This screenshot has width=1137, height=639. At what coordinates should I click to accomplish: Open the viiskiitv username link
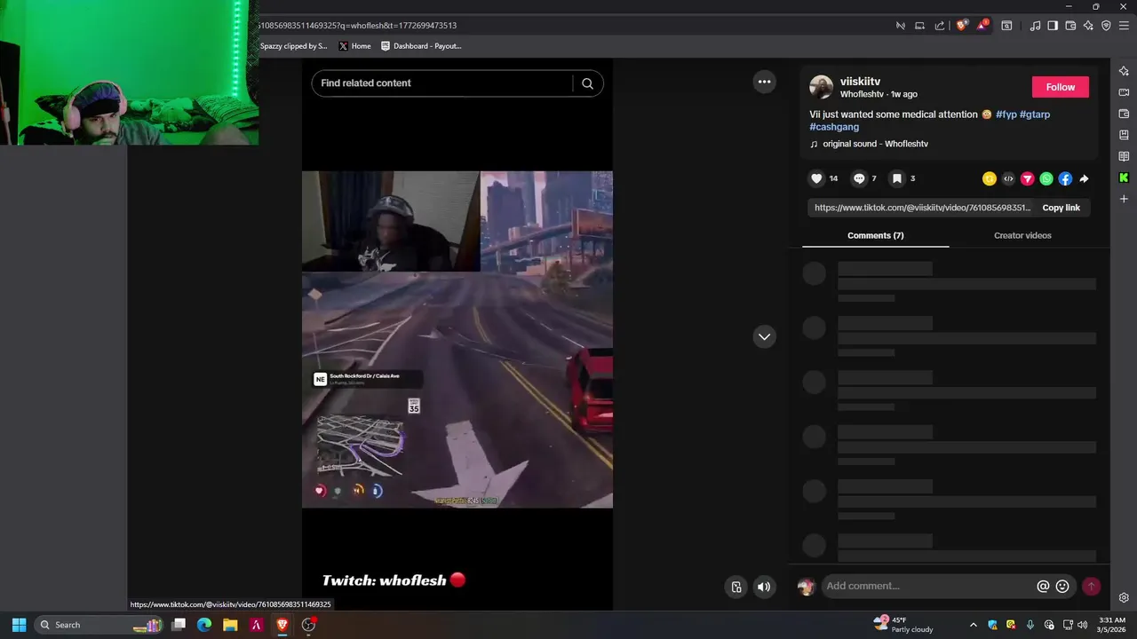pos(860,82)
